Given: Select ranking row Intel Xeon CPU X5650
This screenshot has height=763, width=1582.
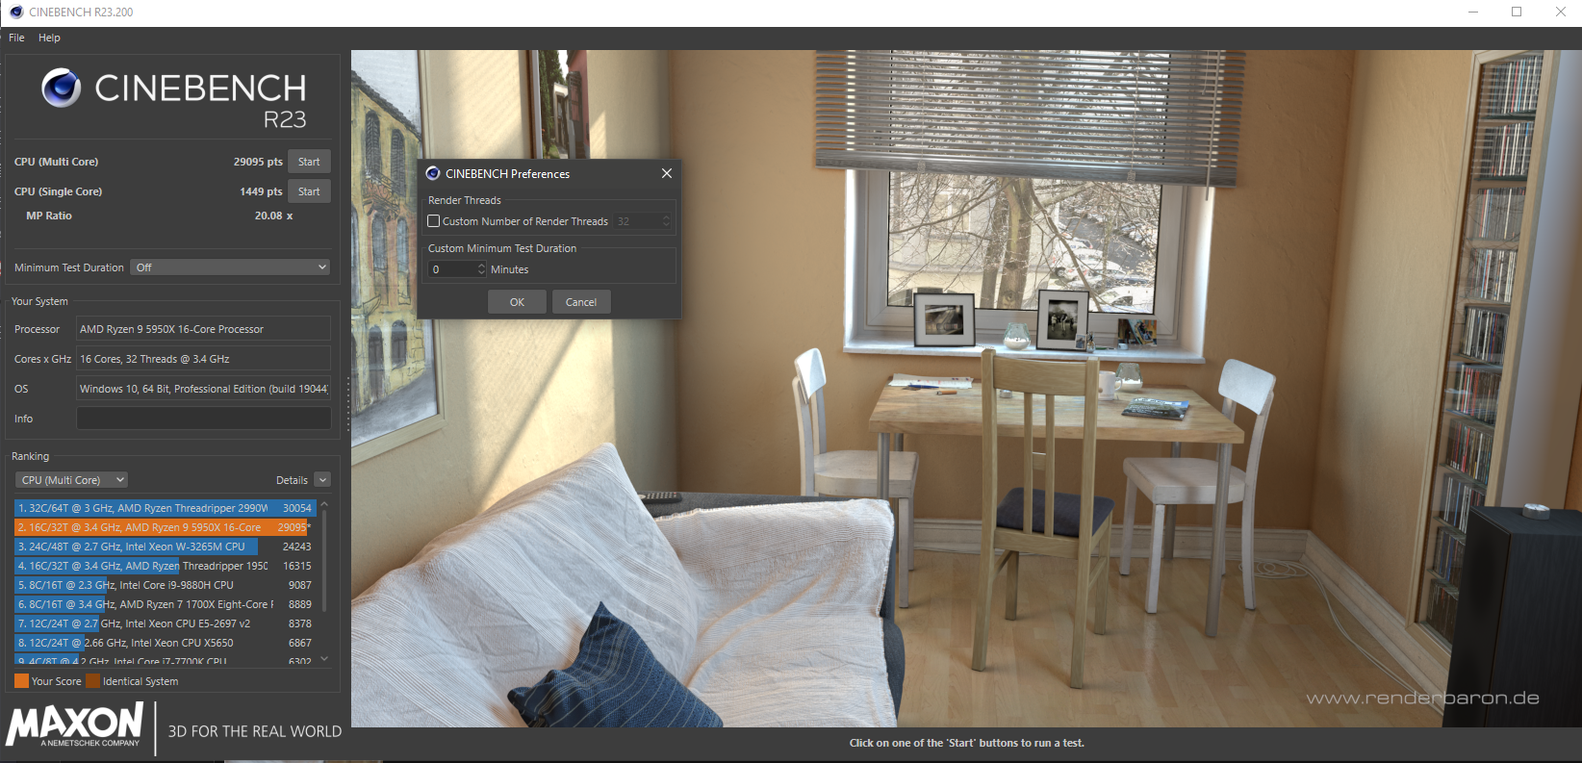Looking at the screenshot, I should (x=166, y=643).
